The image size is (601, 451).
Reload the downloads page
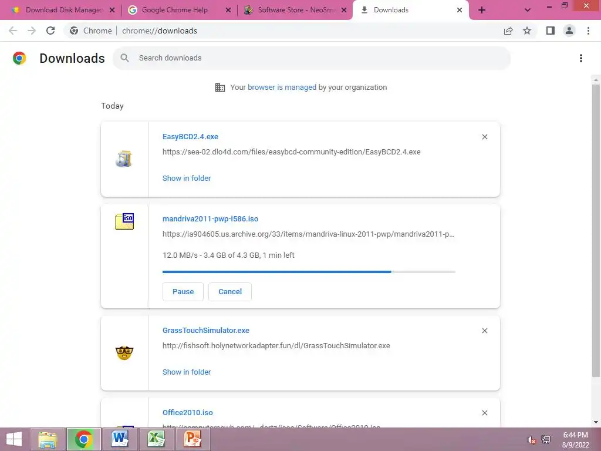click(50, 31)
